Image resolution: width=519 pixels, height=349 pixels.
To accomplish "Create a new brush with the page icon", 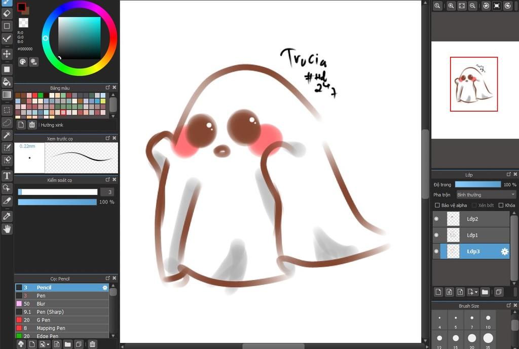I will [32, 344].
